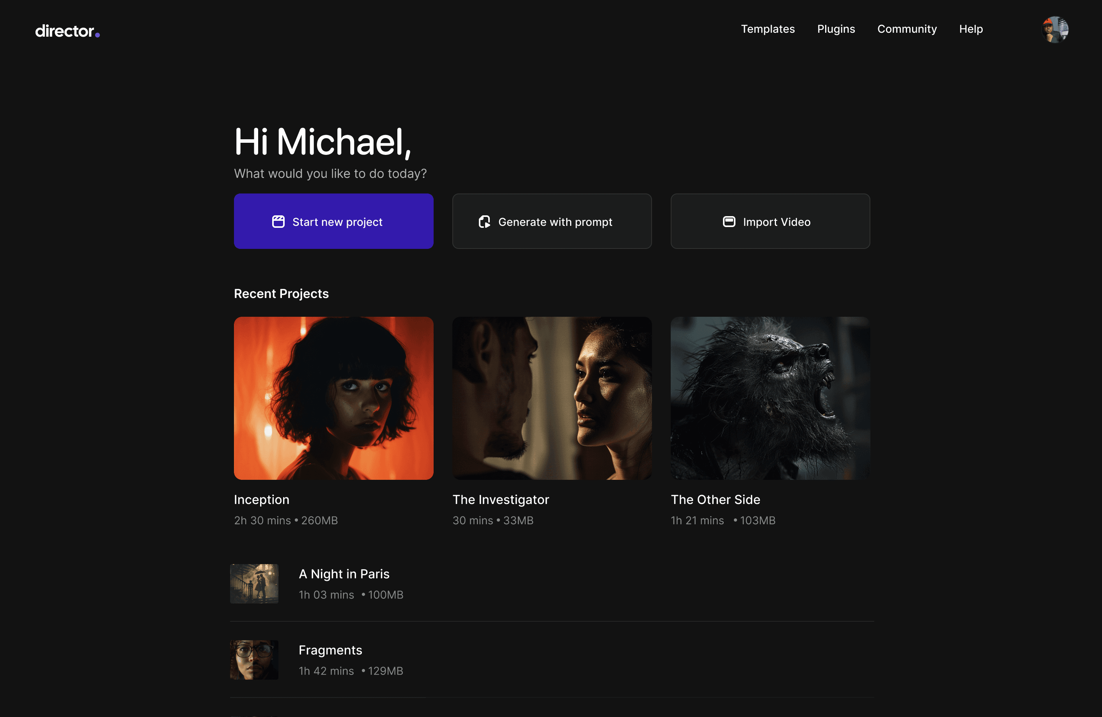Select A Night in Paris thumbnail
Viewport: 1102px width, 717px height.
tap(254, 583)
